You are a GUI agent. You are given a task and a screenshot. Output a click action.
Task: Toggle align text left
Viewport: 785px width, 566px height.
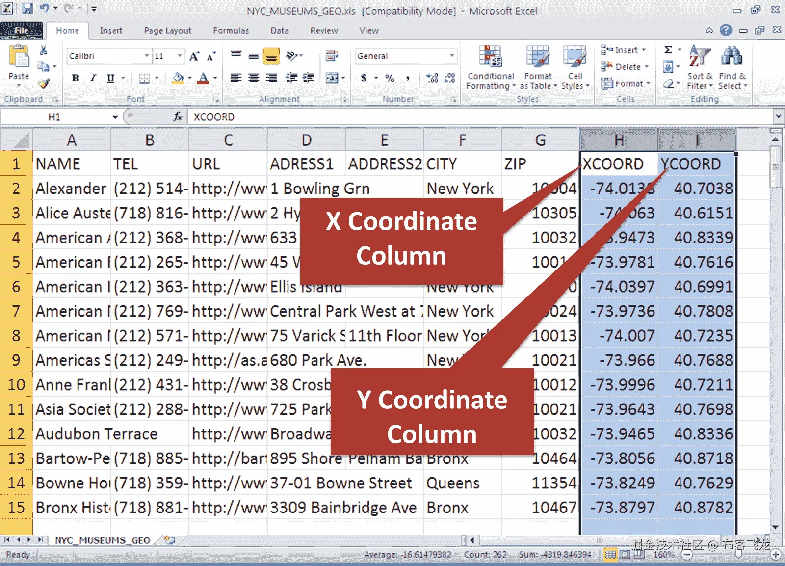(x=236, y=78)
